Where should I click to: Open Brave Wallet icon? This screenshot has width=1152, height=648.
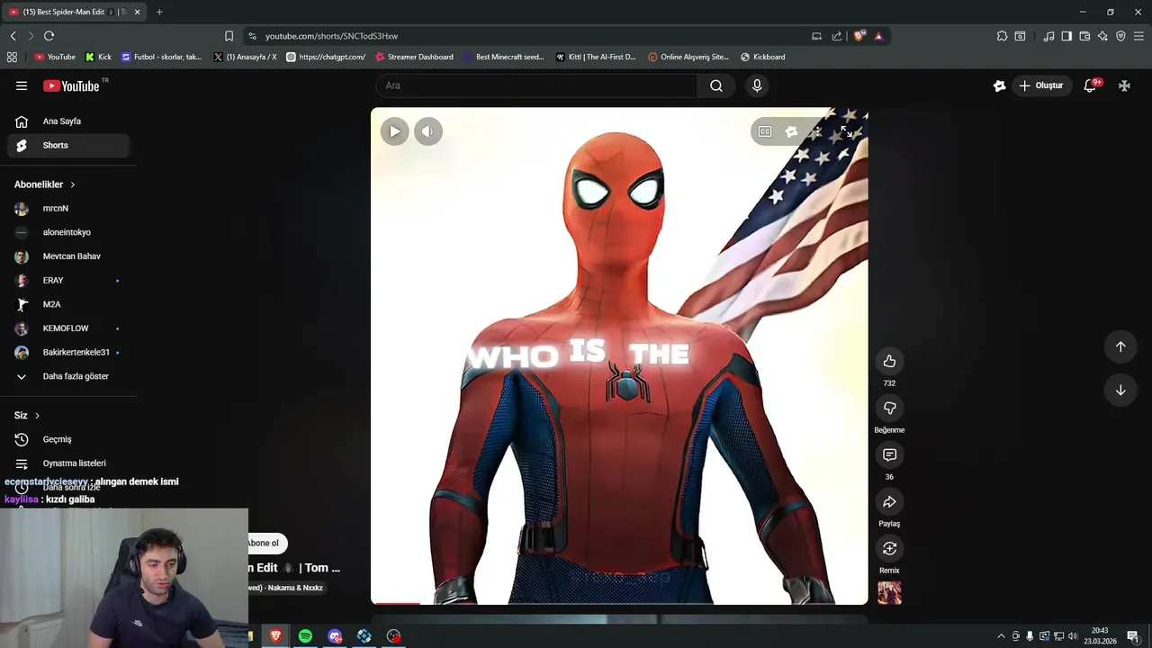coord(1084,36)
